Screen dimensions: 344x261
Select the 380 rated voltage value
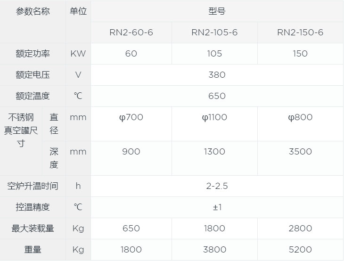click(x=217, y=75)
